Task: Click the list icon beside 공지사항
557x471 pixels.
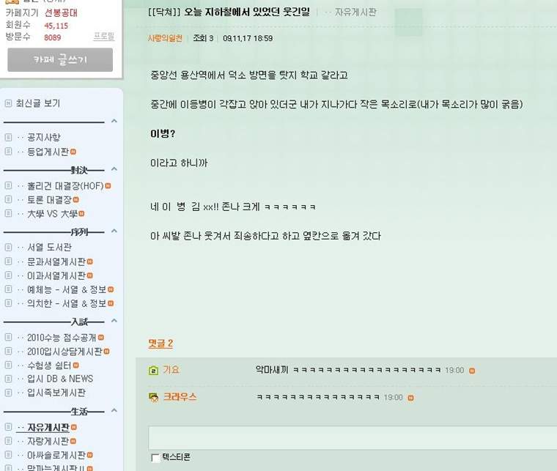Action: [x=9, y=138]
